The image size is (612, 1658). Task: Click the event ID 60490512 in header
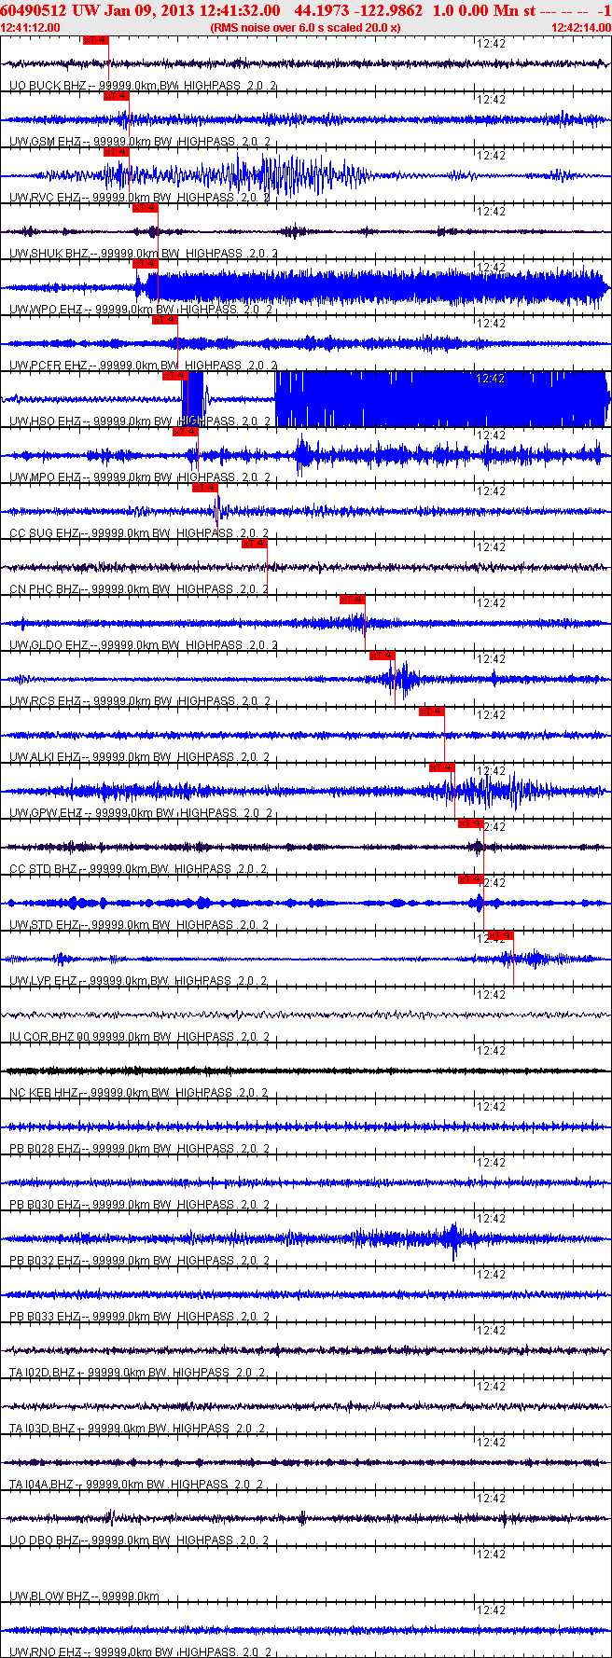pos(34,10)
